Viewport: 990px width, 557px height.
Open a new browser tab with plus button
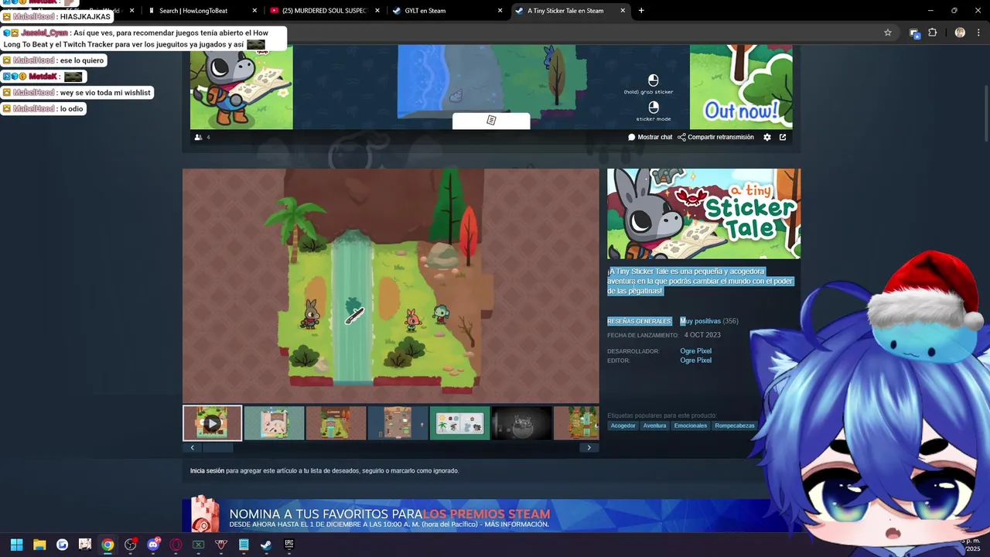pyautogui.click(x=641, y=11)
